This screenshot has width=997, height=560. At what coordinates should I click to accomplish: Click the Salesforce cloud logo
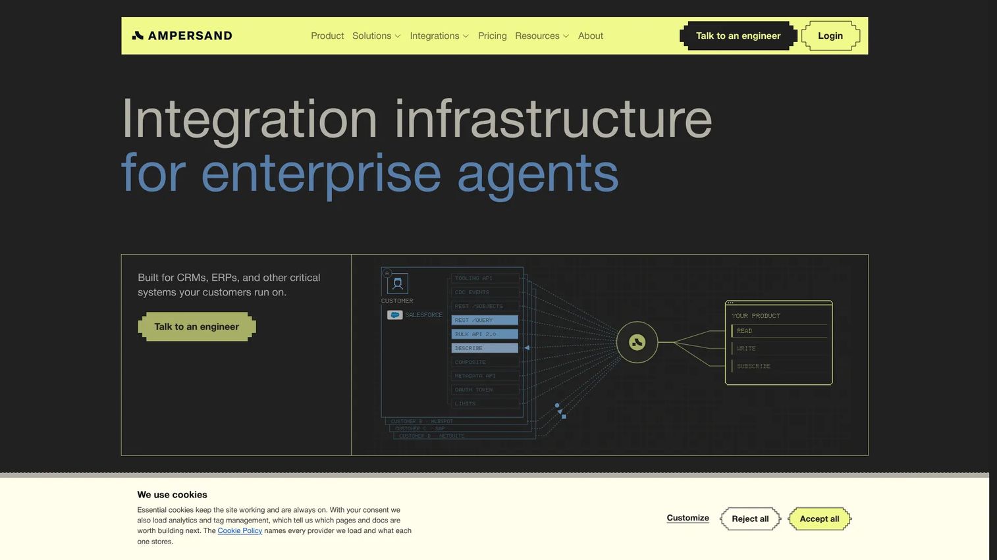click(x=394, y=315)
